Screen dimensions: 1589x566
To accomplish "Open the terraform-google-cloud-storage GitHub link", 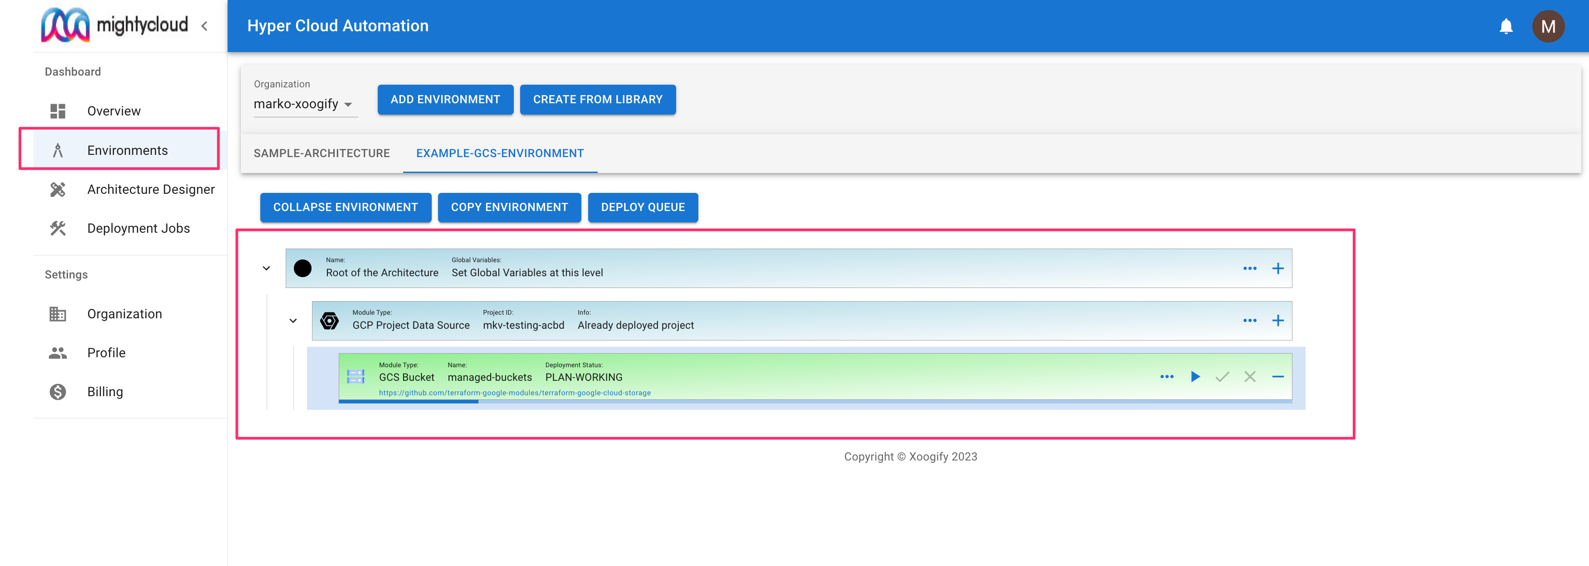I will pyautogui.click(x=514, y=393).
